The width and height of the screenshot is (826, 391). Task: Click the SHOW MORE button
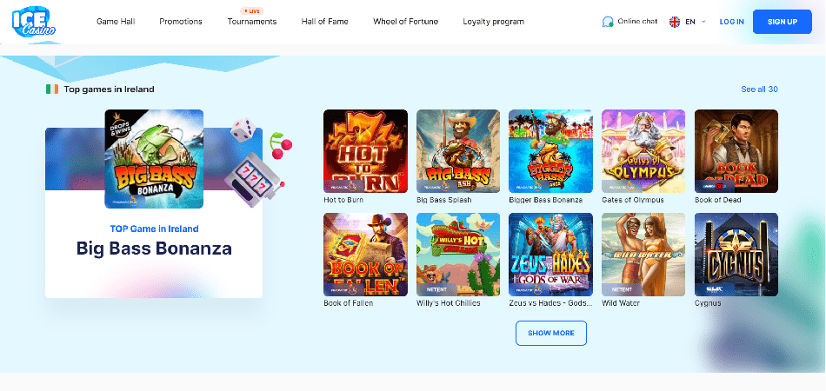(x=551, y=333)
